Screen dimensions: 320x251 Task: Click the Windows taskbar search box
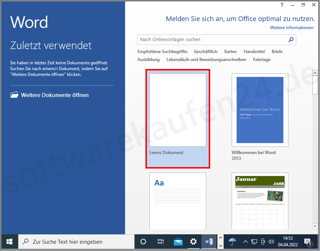76,242
